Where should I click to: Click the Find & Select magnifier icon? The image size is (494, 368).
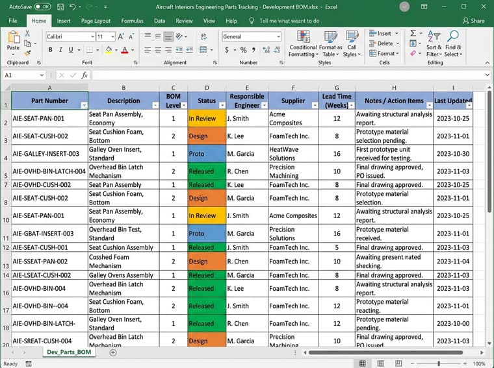[453, 36]
